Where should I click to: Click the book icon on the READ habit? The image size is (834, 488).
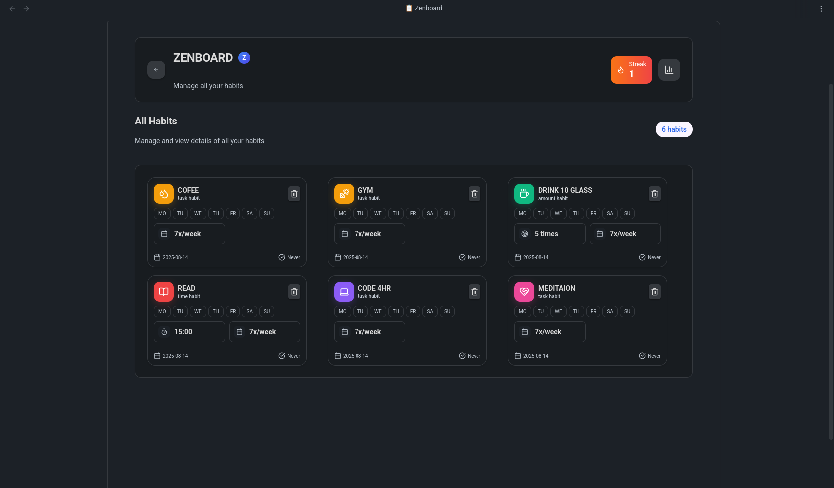coord(163,291)
